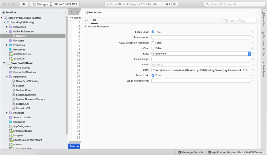This screenshot has height=155, width=267.
Task: Open the warning indicator in status bar
Action: click(x=168, y=4)
